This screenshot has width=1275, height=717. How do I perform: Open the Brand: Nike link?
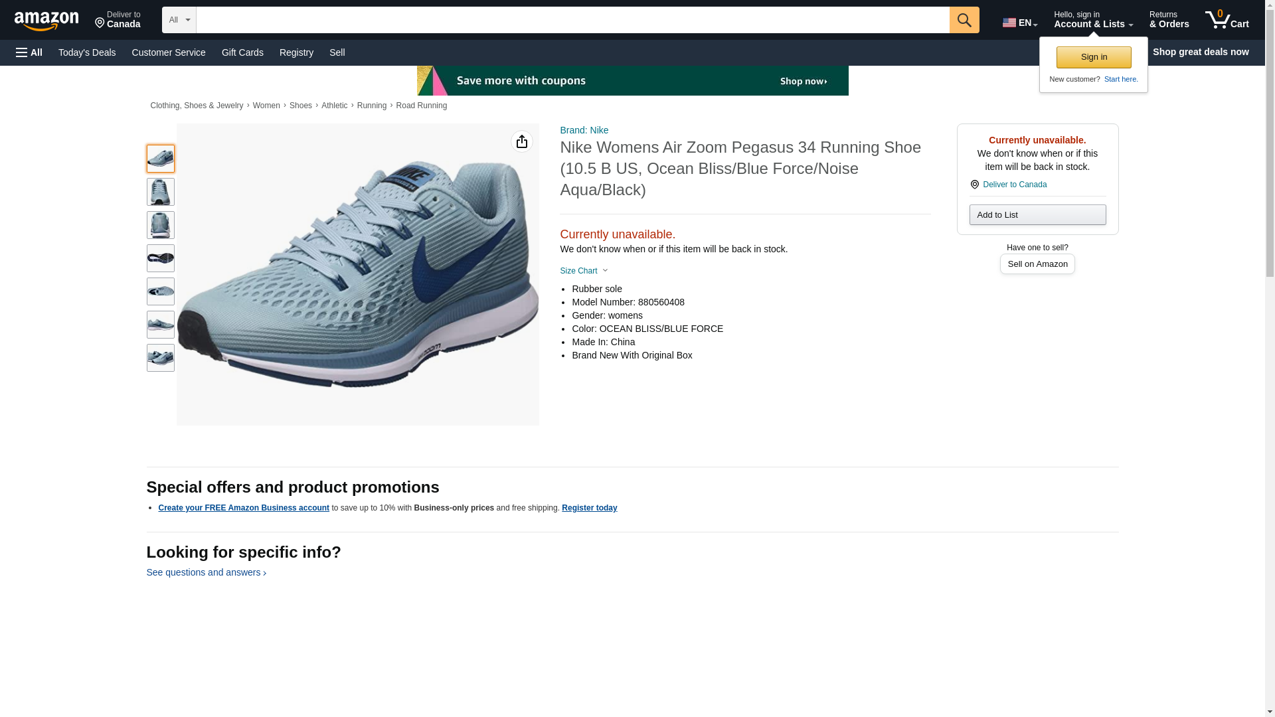tap(584, 130)
